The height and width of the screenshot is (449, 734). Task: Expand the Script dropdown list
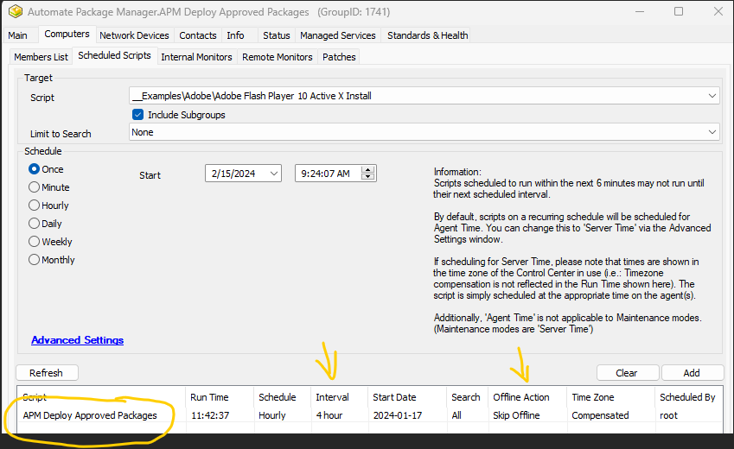pyautogui.click(x=712, y=96)
